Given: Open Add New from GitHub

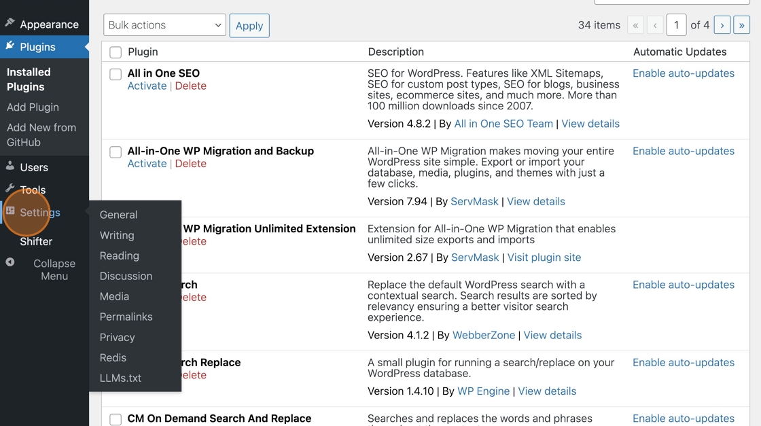Looking at the screenshot, I should tap(41, 135).
